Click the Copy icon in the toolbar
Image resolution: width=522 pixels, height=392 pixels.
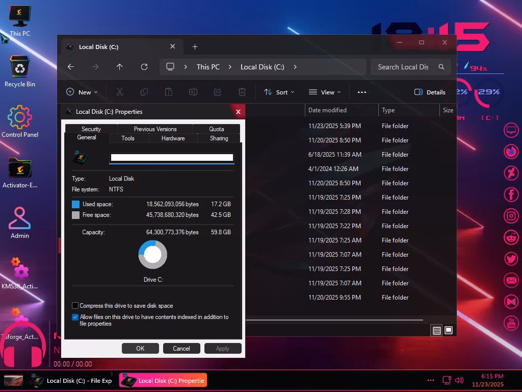pos(144,92)
